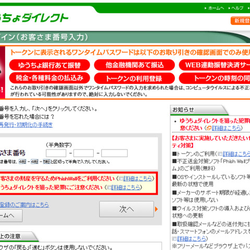
Task: Select the トークンの時刻の同期 red pill
Action: (x=215, y=78)
